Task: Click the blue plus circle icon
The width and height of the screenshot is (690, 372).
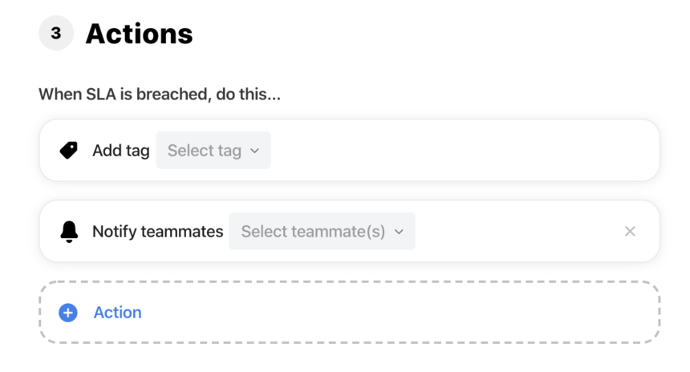Action: 68,313
